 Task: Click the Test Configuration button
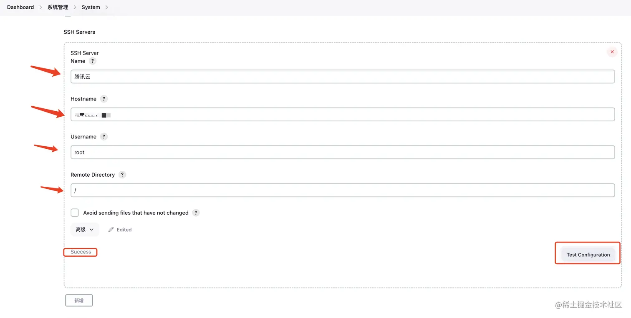pyautogui.click(x=588, y=254)
